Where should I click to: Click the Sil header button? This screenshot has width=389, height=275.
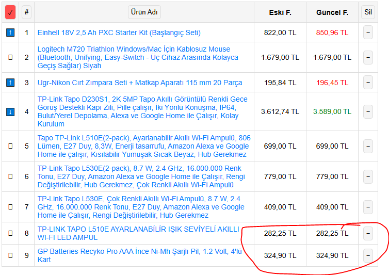click(x=368, y=12)
